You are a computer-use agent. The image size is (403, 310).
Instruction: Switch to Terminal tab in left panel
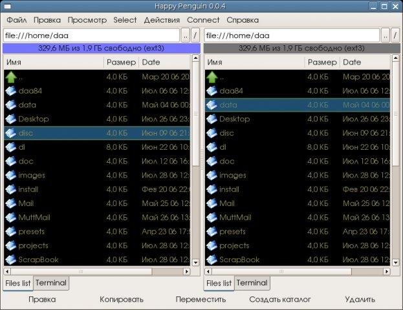[x=50, y=283]
